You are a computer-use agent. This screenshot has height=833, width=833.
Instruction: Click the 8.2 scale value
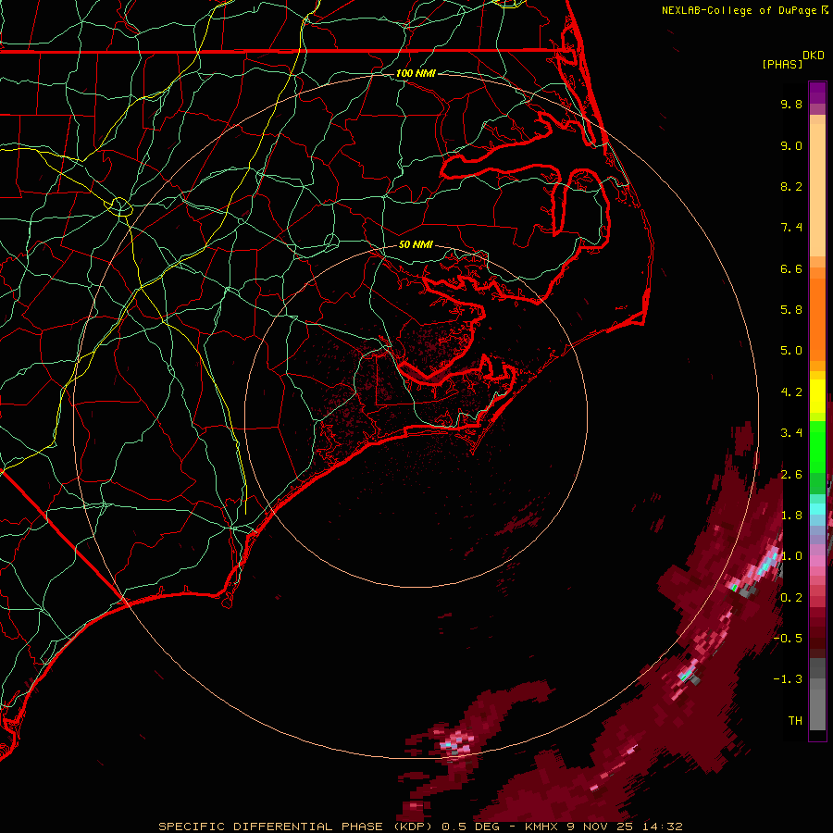[x=791, y=186]
